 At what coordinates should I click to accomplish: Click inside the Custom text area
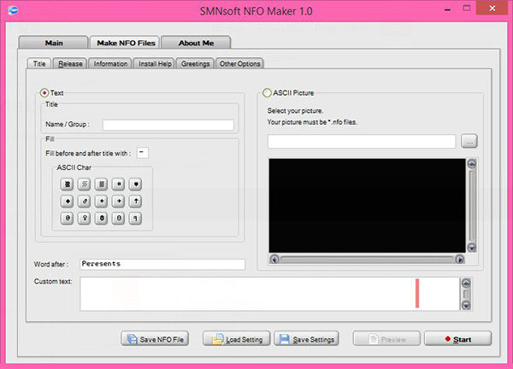[269, 294]
